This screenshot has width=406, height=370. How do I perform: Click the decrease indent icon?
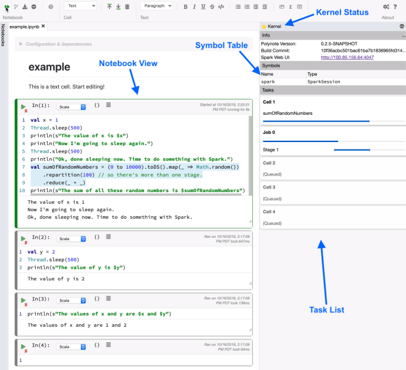(264, 7)
